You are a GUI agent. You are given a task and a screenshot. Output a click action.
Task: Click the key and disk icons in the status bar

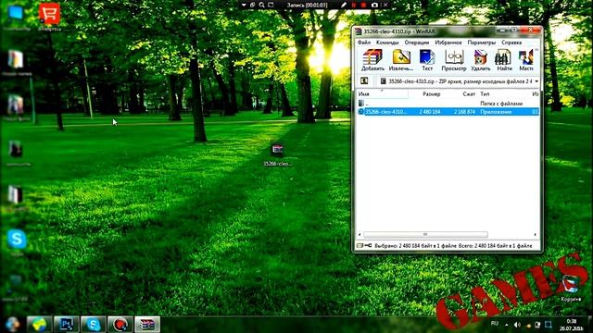pyautogui.click(x=364, y=246)
